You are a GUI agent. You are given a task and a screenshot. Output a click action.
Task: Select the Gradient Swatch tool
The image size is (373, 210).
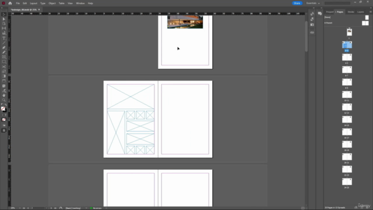[x=4, y=76]
